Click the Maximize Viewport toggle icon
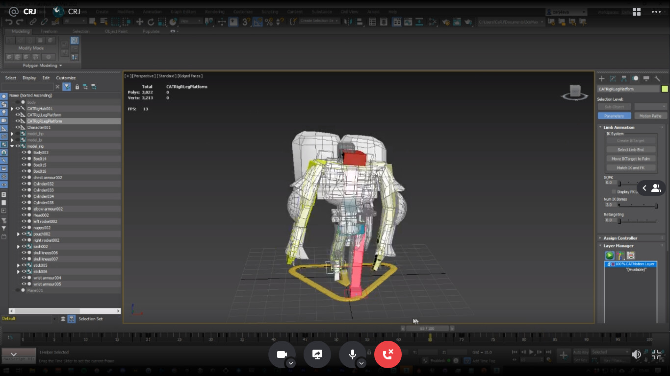670x376 pixels. [656, 354]
